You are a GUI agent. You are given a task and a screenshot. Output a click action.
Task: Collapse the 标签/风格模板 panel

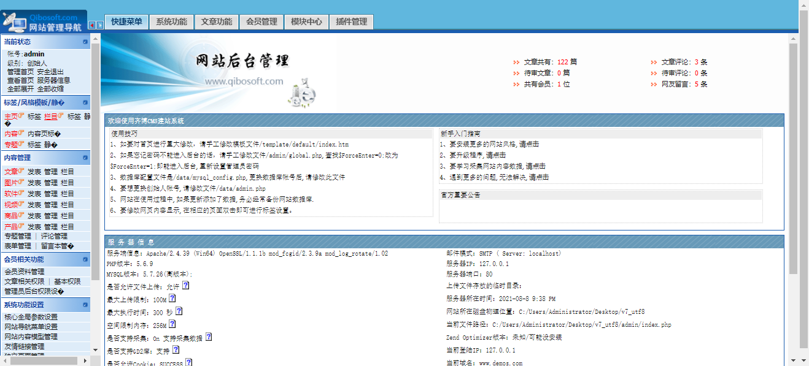[x=85, y=102]
